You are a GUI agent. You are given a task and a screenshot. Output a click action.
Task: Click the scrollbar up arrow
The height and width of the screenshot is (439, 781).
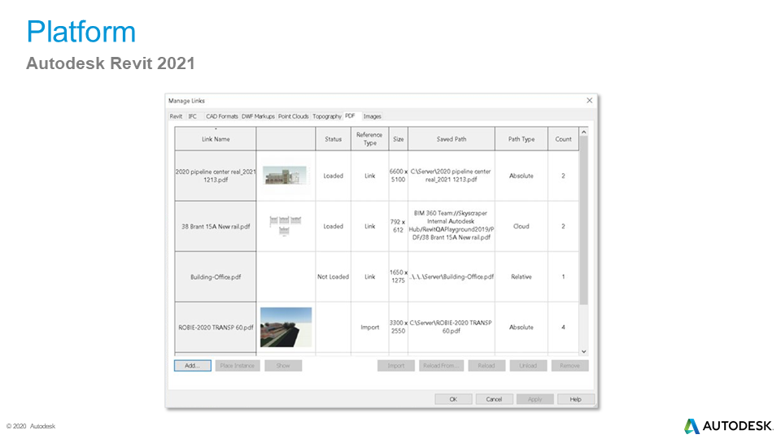click(583, 132)
